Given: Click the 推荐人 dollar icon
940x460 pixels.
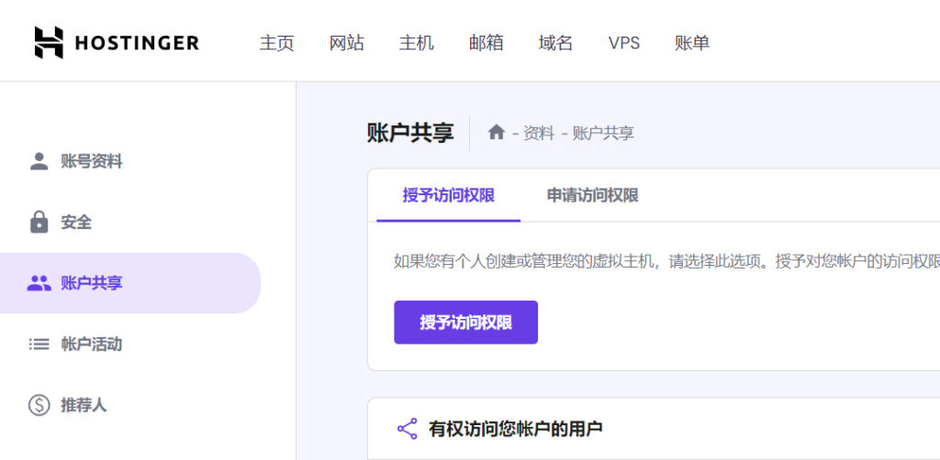Looking at the screenshot, I should coord(39,406).
